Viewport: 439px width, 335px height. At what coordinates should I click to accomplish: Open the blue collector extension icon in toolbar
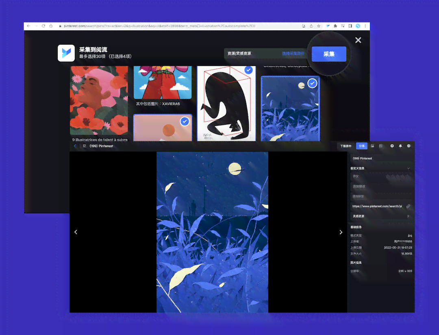tap(328, 26)
